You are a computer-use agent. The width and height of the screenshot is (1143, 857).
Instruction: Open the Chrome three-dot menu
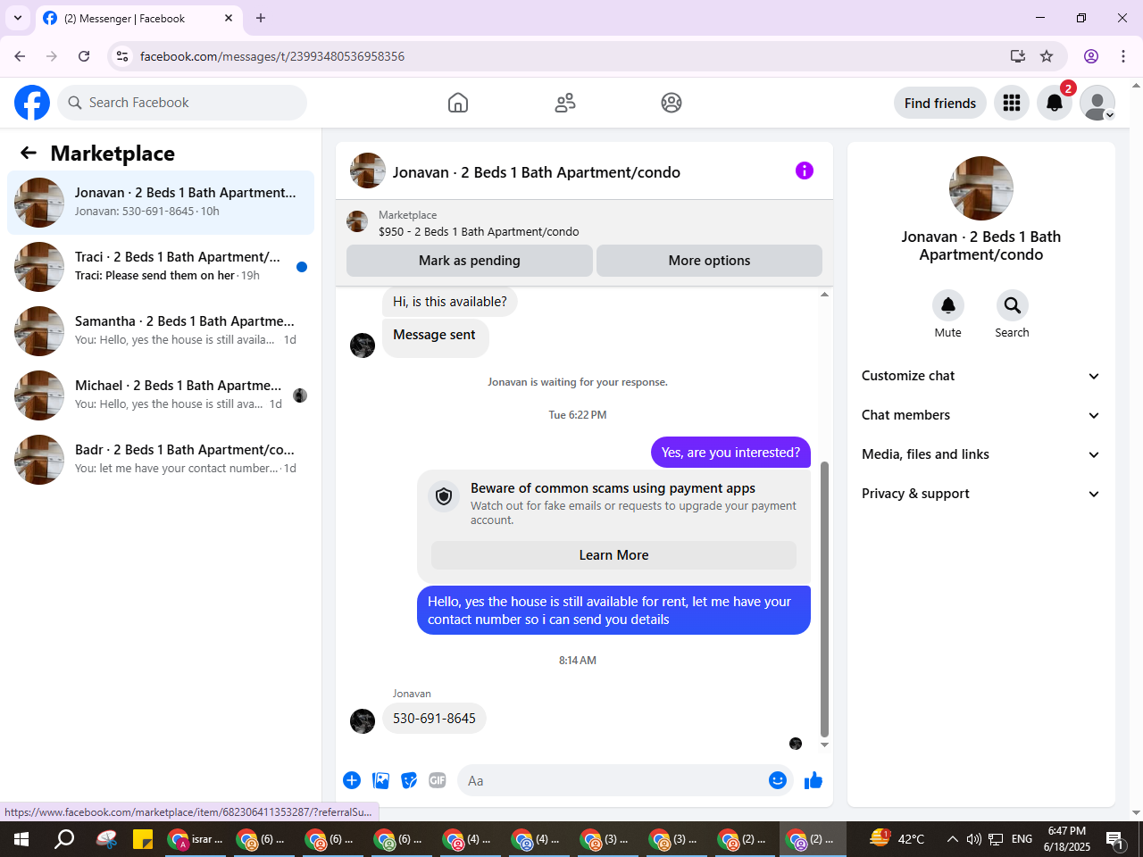click(x=1123, y=56)
